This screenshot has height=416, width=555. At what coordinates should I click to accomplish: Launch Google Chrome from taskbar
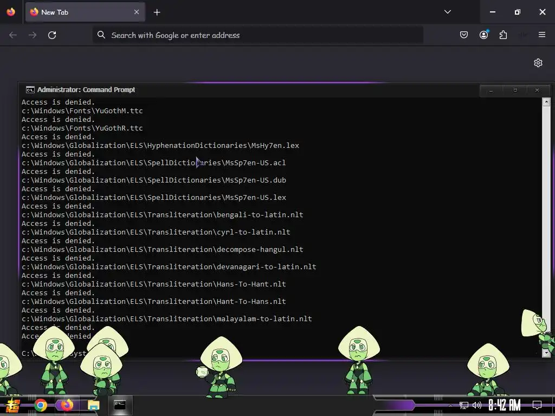click(41, 405)
